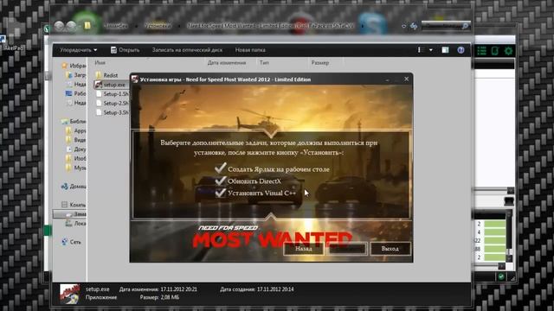Sort by the Тип column header
The image size is (554, 311).
[264, 62]
